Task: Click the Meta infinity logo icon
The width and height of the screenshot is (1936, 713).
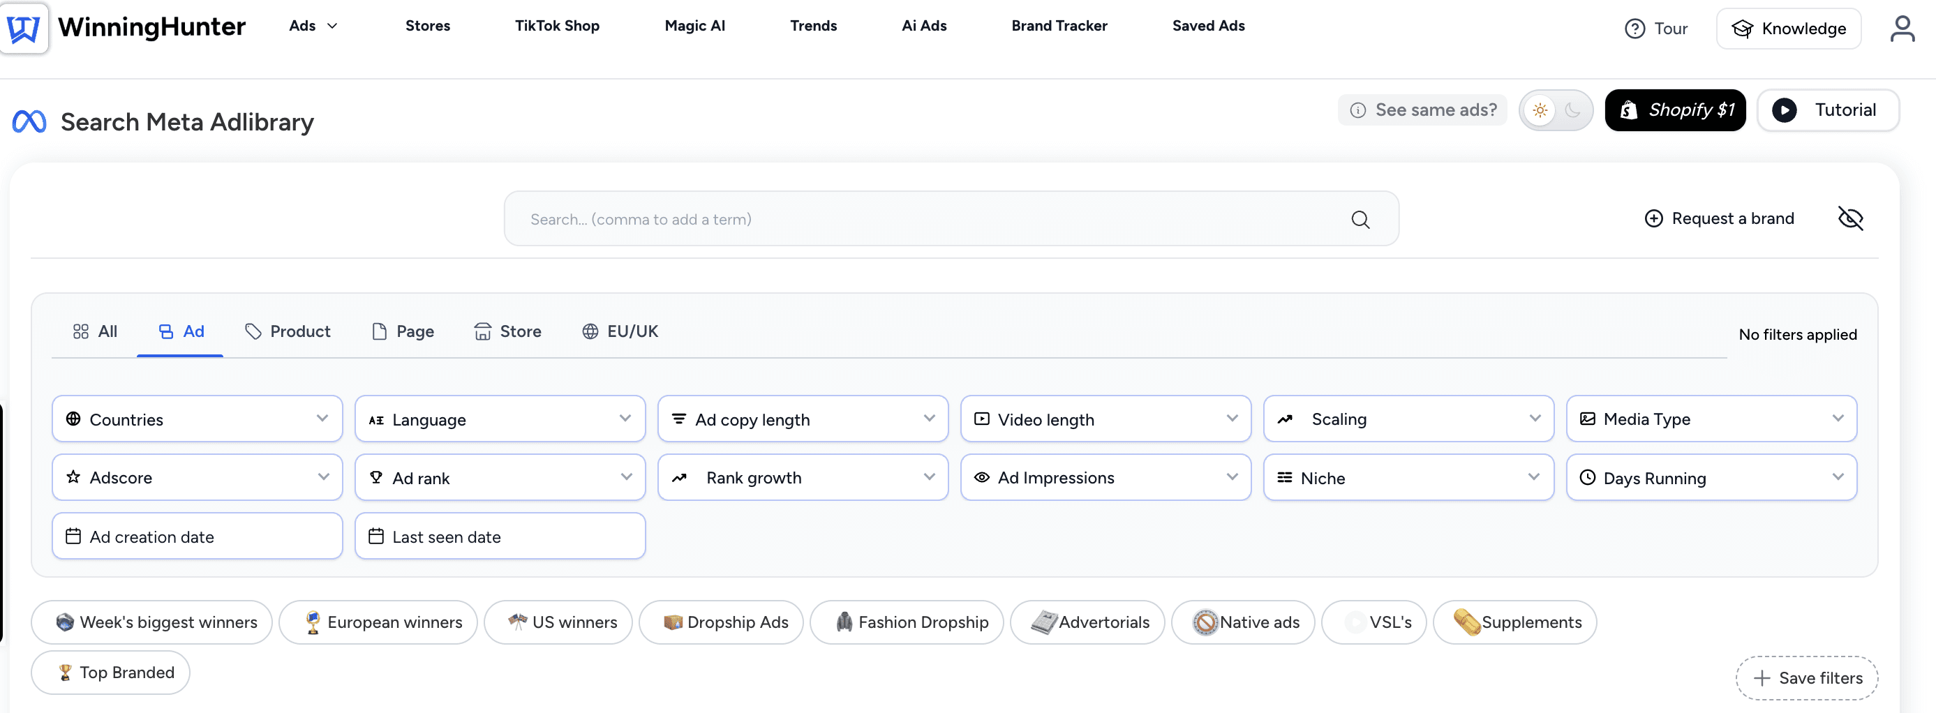Action: 29,121
